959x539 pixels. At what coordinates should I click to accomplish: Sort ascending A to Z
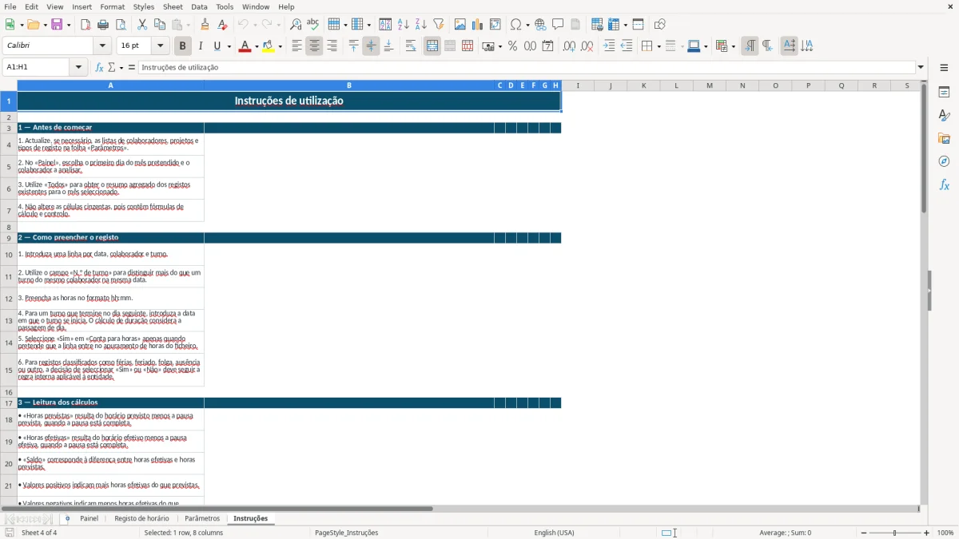[x=404, y=25]
